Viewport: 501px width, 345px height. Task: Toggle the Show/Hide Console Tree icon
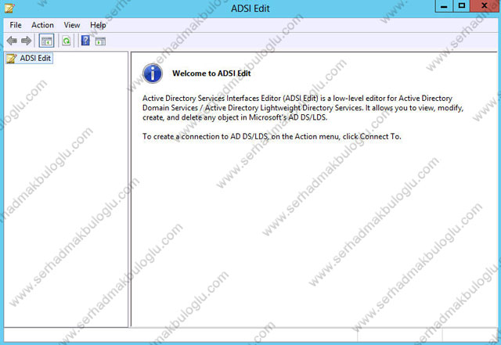tap(47, 41)
